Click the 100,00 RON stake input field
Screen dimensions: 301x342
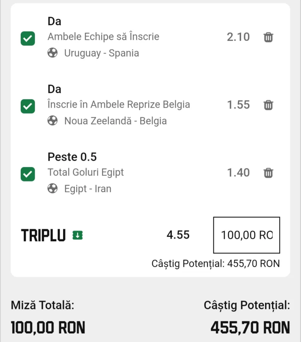click(x=247, y=235)
